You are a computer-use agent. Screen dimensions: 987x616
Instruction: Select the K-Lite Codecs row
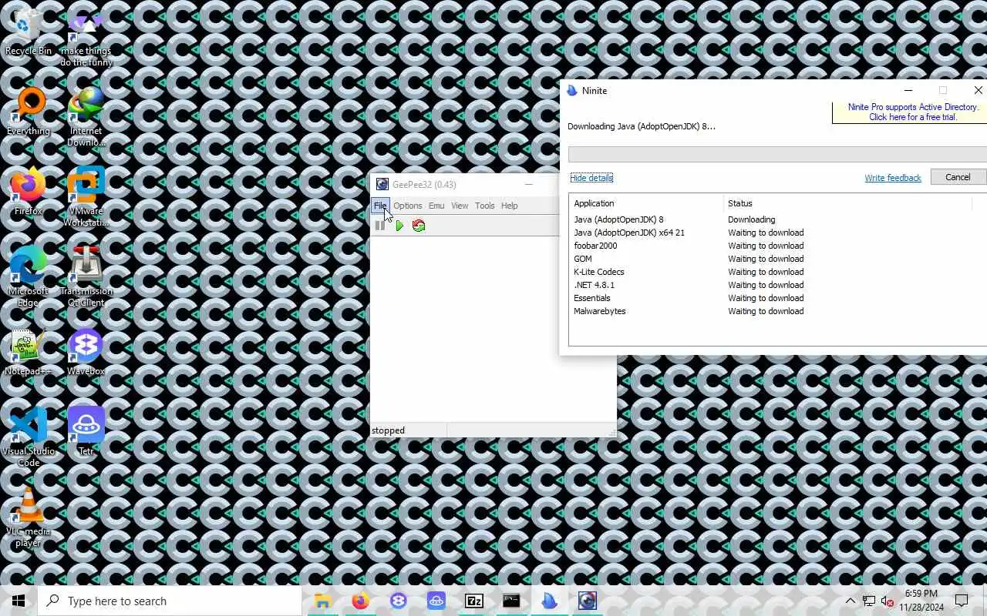[x=777, y=272]
